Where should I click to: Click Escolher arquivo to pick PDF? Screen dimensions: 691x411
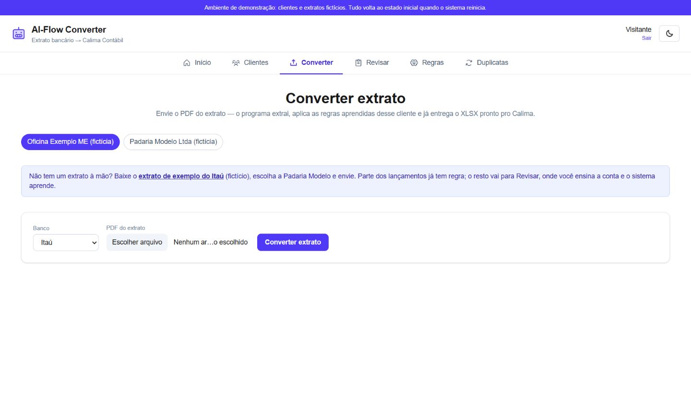click(137, 242)
